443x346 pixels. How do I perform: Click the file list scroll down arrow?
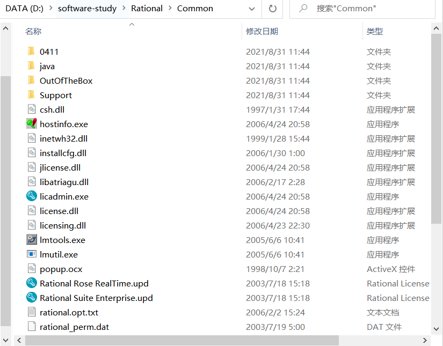436,329
